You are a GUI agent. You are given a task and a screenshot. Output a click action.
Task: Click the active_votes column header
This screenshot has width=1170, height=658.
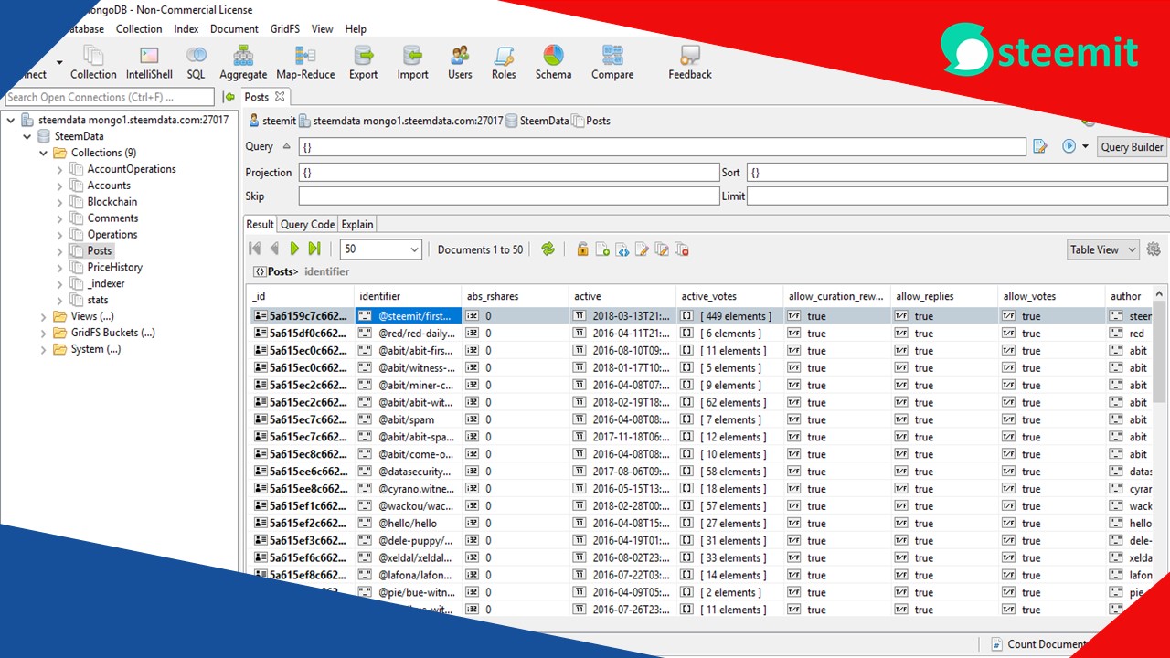(729, 296)
